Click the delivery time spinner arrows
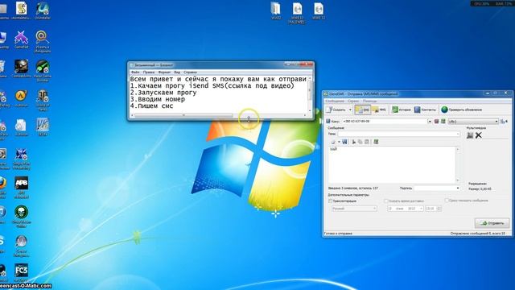Image resolution: width=515 pixels, height=290 pixels. pos(439,209)
